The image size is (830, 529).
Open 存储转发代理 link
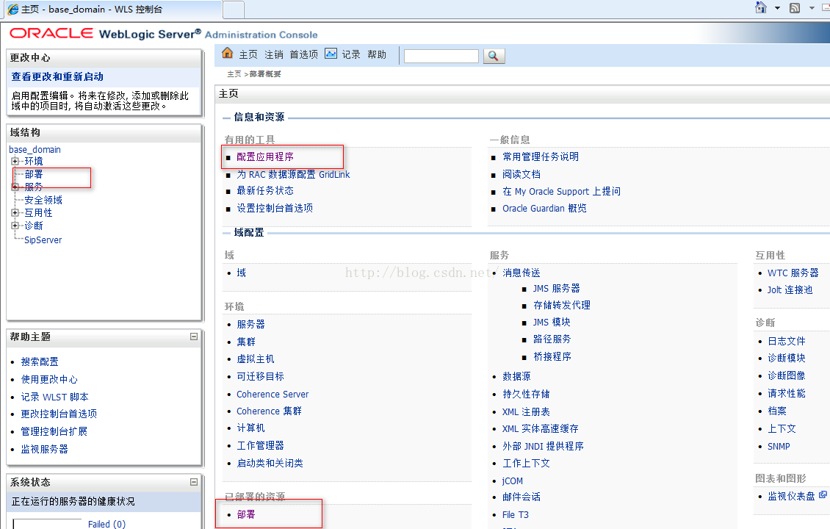point(562,305)
